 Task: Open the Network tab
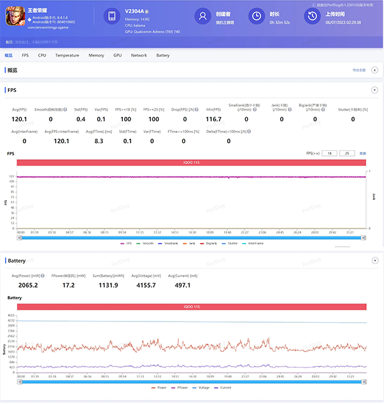click(139, 56)
